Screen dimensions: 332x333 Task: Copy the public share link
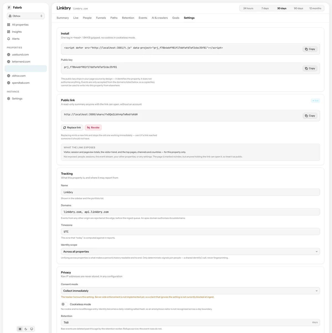[310, 116]
